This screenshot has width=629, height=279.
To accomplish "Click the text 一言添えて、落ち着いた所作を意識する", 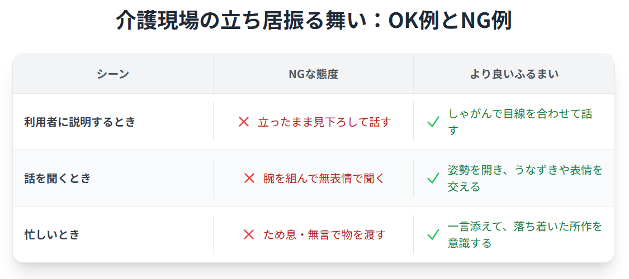I will tap(525, 234).
